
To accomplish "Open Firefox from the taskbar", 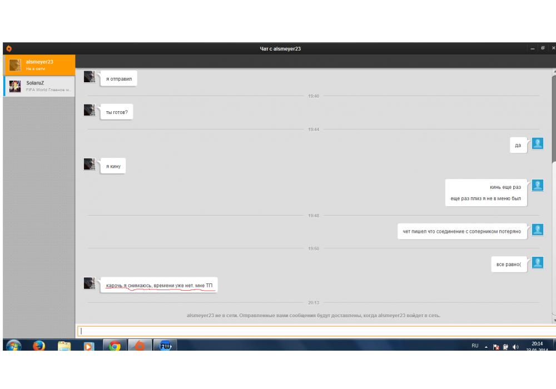I will tap(39, 345).
